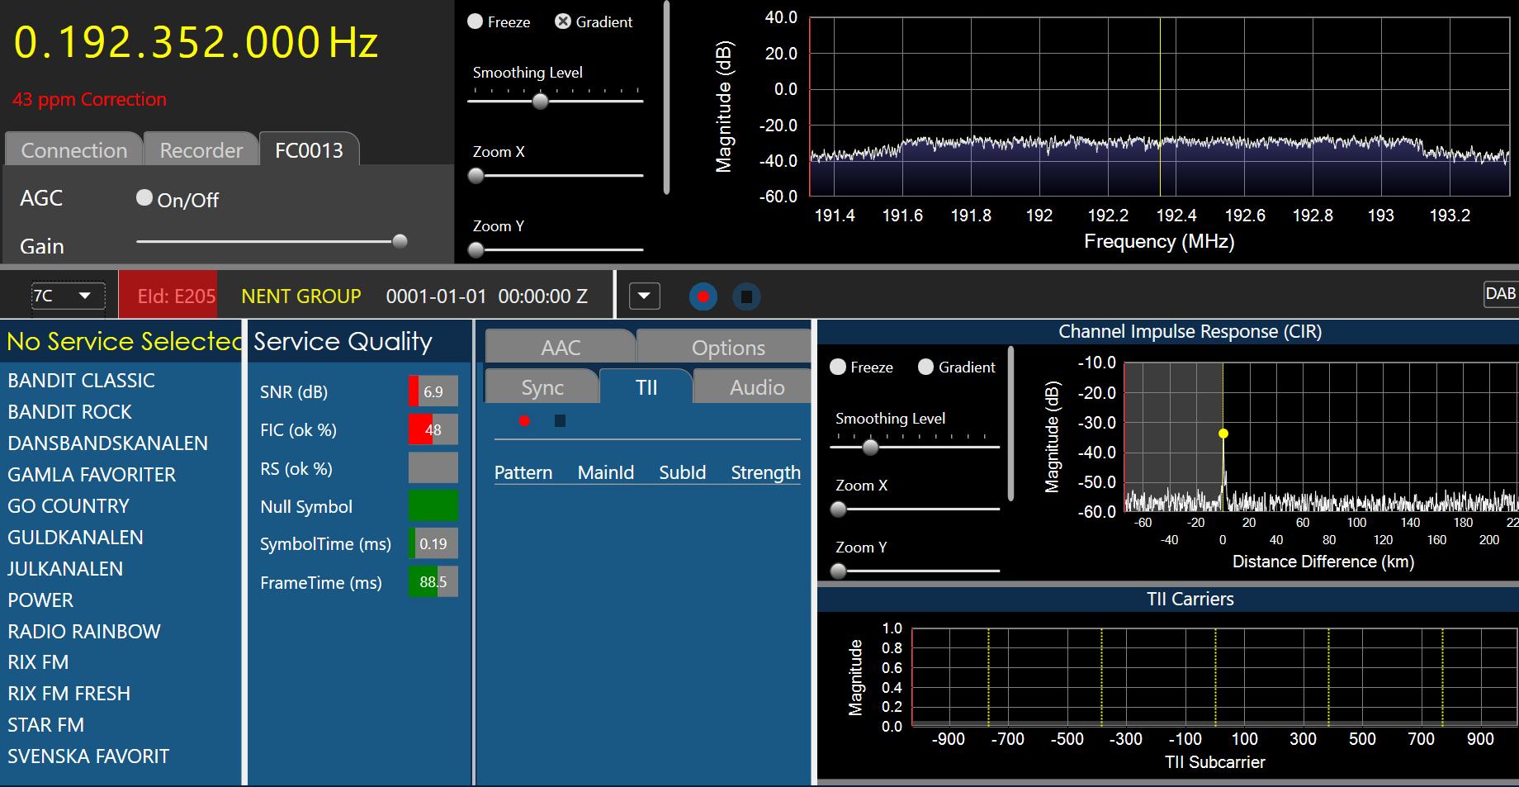Open the Connection tab

(x=73, y=150)
